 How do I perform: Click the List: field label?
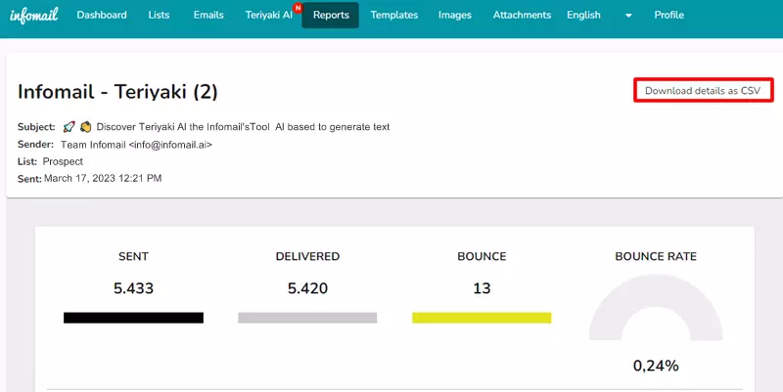coord(27,161)
